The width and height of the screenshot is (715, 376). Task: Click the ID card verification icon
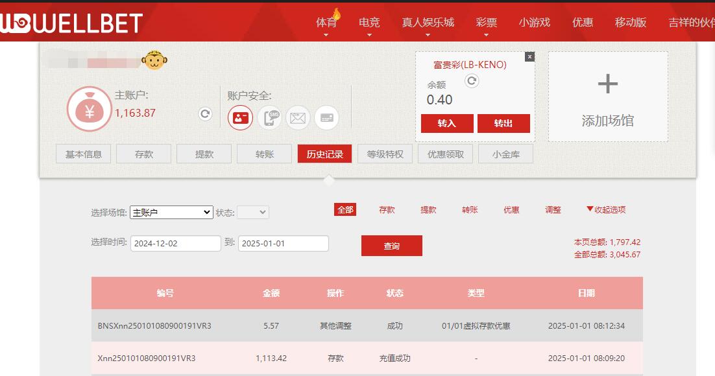240,117
